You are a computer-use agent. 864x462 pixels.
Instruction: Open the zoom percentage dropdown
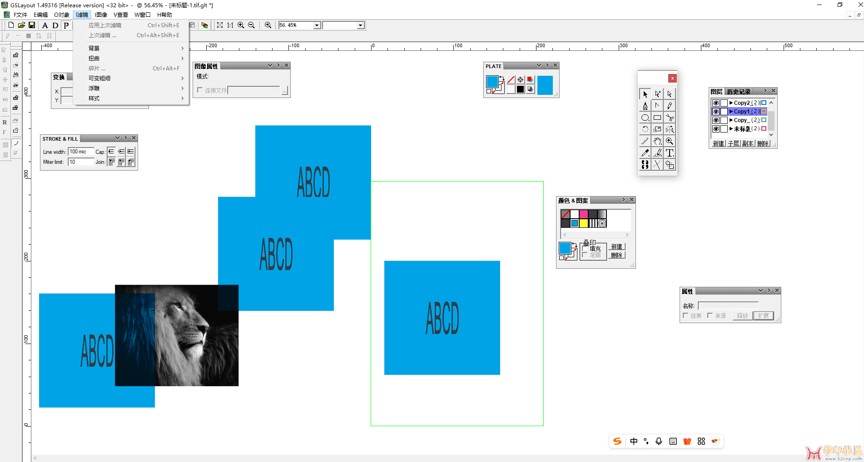[x=317, y=25]
